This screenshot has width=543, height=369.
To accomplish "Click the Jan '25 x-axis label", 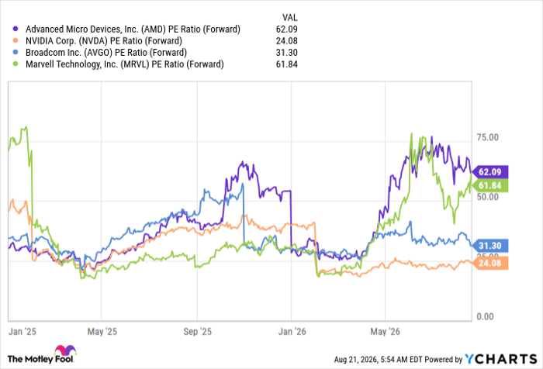I will pos(22,332).
